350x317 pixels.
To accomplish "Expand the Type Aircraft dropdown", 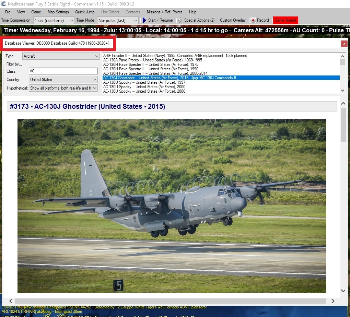I will pos(97,56).
